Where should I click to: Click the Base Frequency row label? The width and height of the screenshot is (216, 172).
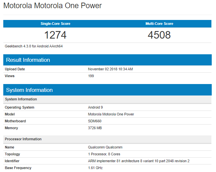coord(18,168)
